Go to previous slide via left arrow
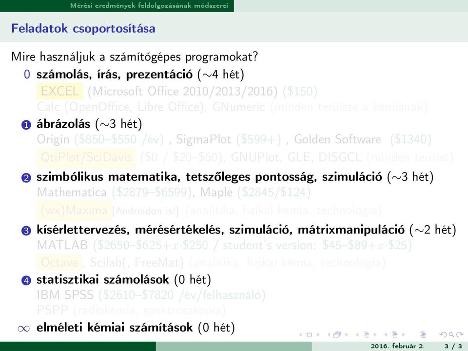468x351 pixels. [x=300, y=334]
